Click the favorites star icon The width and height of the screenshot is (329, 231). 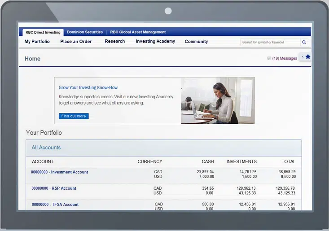click(308, 57)
